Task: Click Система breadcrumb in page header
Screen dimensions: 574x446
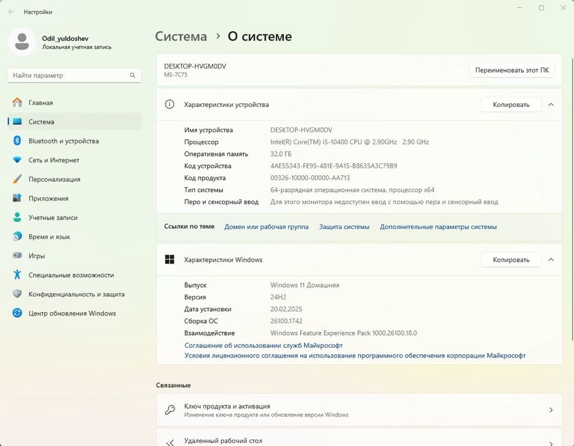Action: 181,36
